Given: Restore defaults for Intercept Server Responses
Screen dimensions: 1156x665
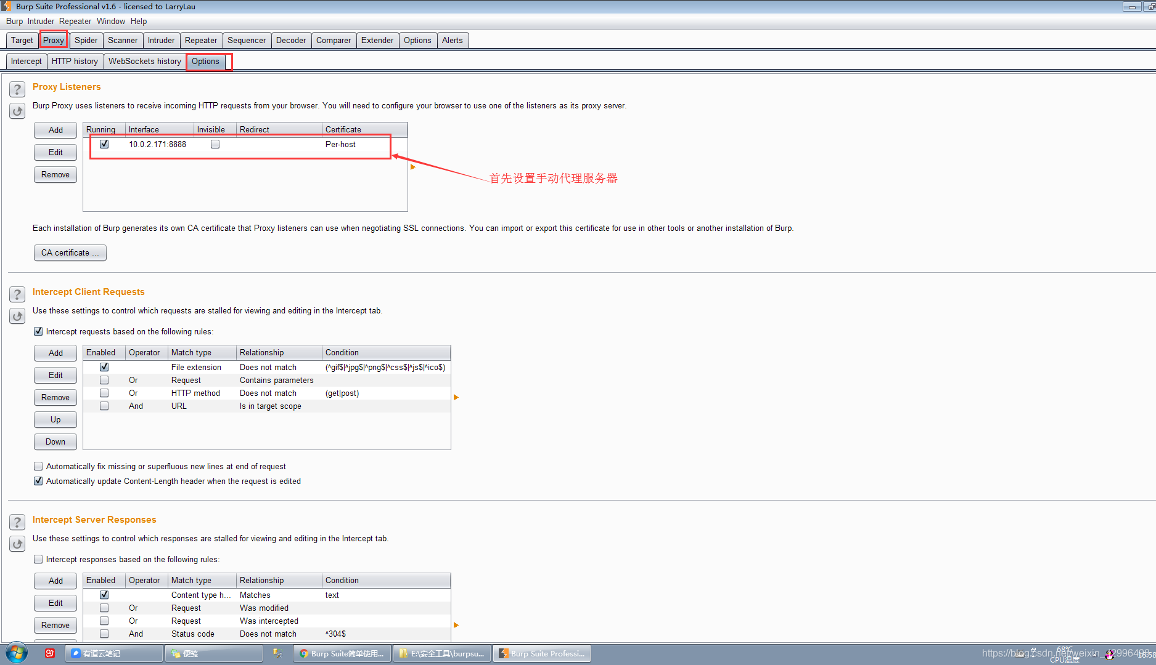Looking at the screenshot, I should coord(17,544).
